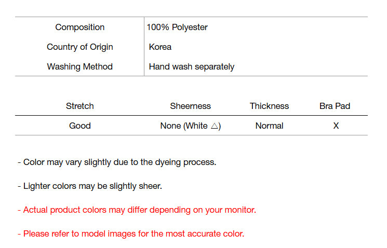Click the Bra Pad column header
This screenshot has height=248, width=387.
coord(335,106)
